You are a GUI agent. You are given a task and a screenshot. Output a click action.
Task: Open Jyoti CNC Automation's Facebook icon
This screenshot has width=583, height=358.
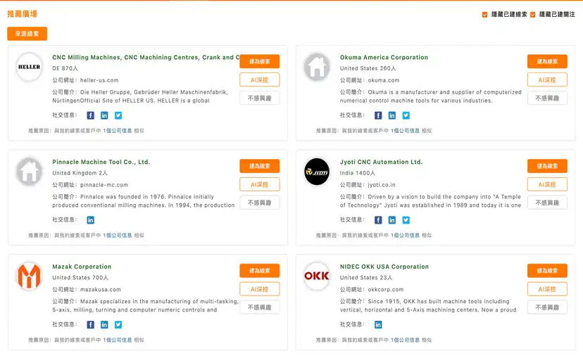(378, 220)
